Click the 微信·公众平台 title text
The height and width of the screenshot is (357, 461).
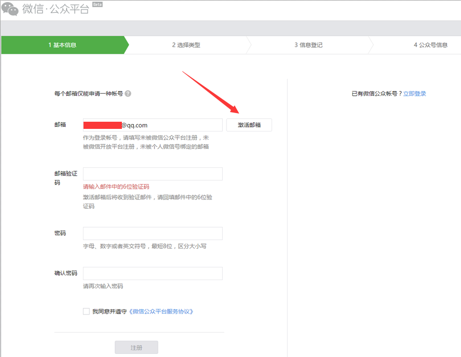click(55, 9)
